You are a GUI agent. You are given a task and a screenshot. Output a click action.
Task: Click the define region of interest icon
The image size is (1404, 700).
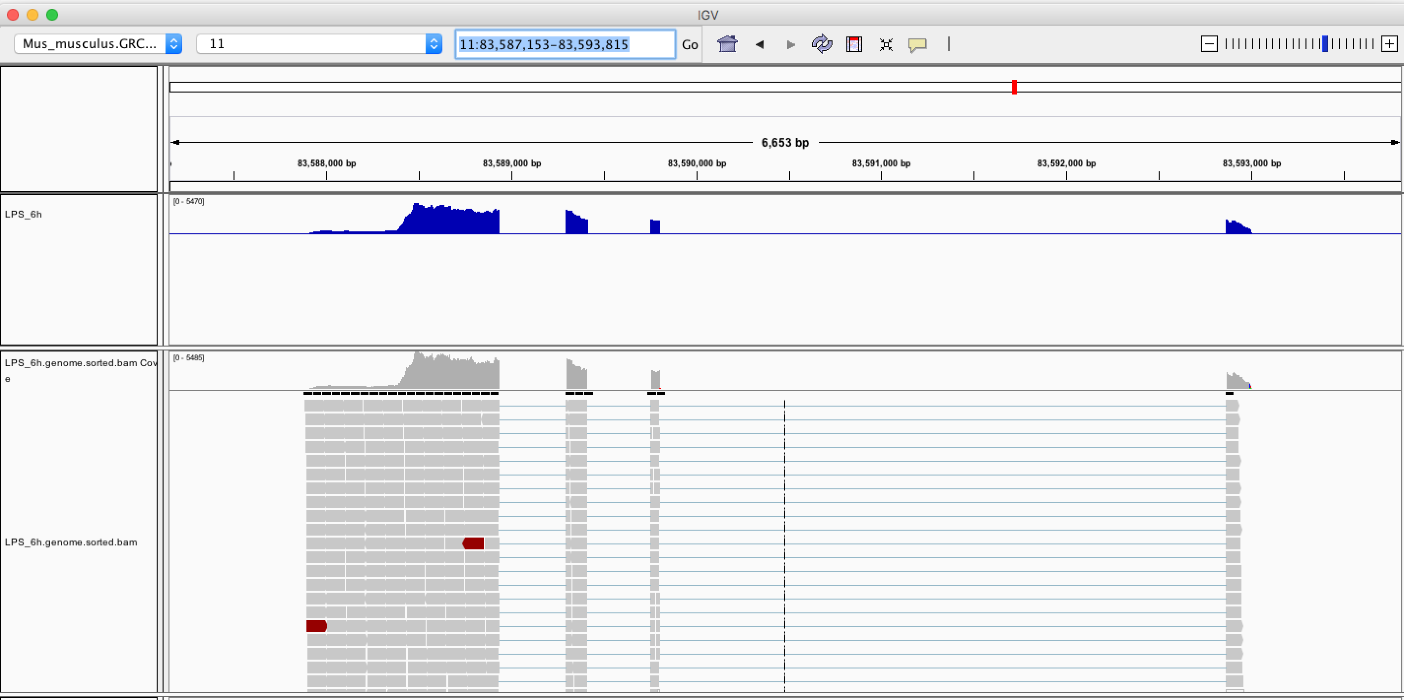pyautogui.click(x=854, y=44)
